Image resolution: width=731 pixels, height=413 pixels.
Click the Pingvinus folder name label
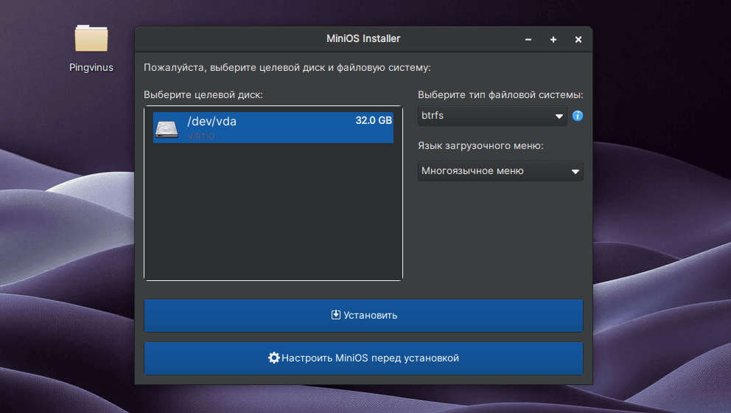click(91, 68)
